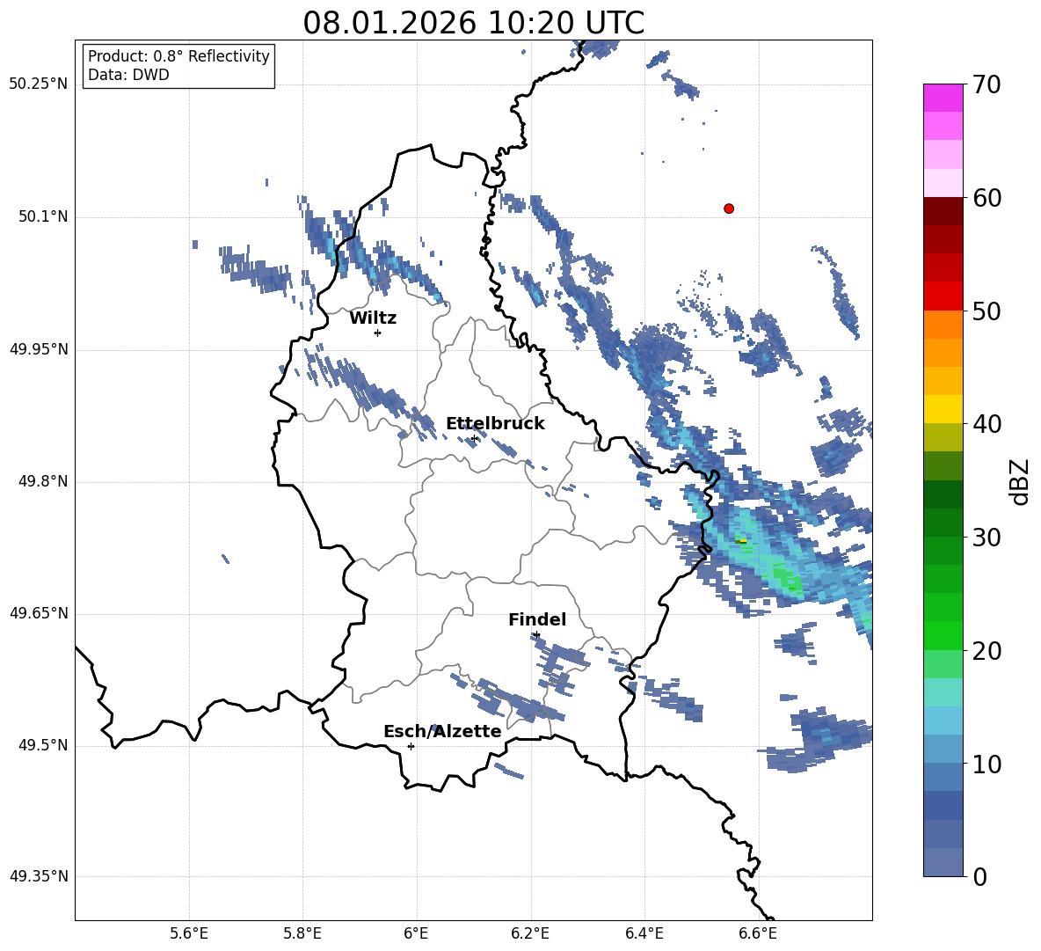Image resolution: width=1041 pixels, height=951 pixels.
Task: Click the yellow colorbar segment above 40
Action: click(943, 410)
